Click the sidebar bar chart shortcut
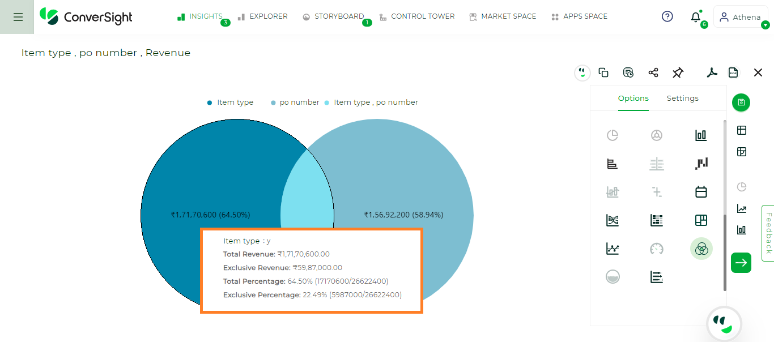Viewport: 774px width, 342px height. coord(741,230)
